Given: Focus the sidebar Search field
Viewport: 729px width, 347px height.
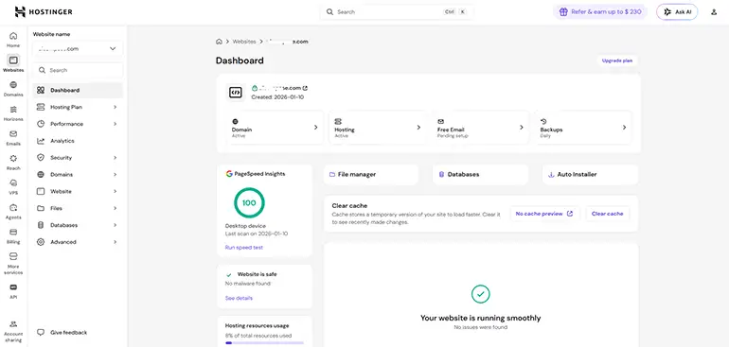Looking at the screenshot, I should [x=78, y=70].
